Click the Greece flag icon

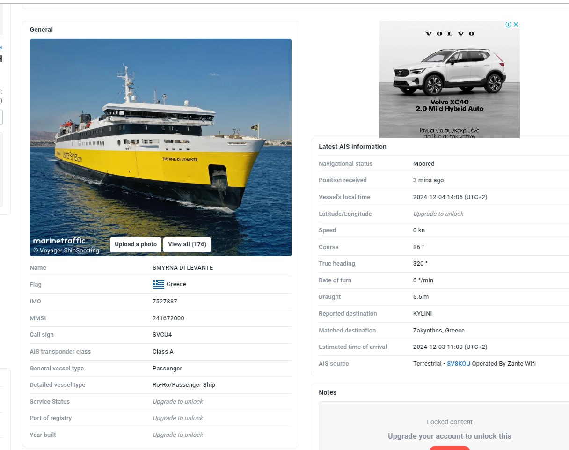click(158, 284)
